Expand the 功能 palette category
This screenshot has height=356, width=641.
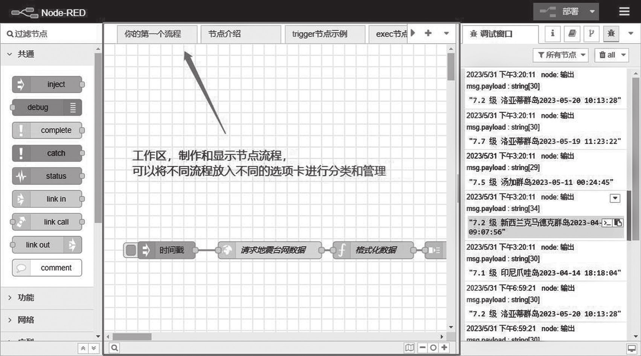[x=26, y=298]
